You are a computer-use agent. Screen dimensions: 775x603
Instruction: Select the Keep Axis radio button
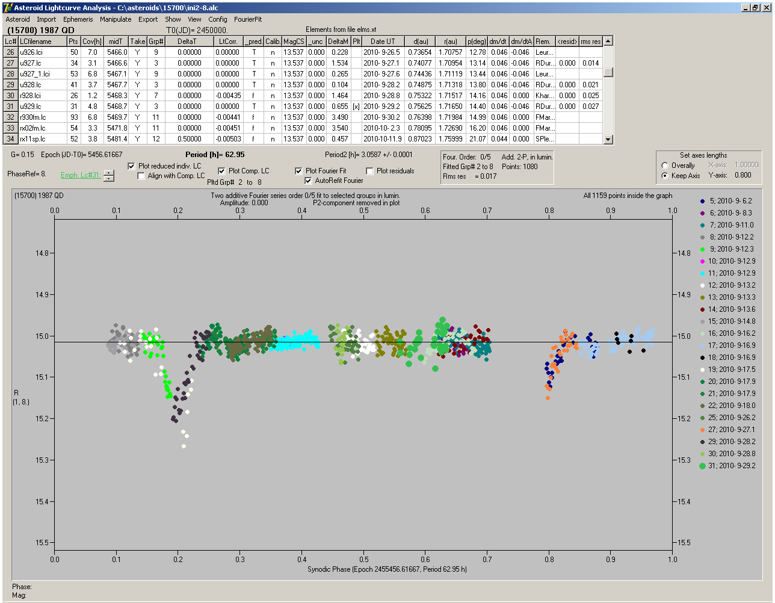[x=665, y=176]
